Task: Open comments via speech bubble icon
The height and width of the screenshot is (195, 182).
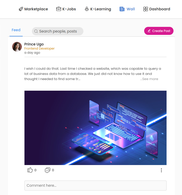Action: click(x=48, y=170)
